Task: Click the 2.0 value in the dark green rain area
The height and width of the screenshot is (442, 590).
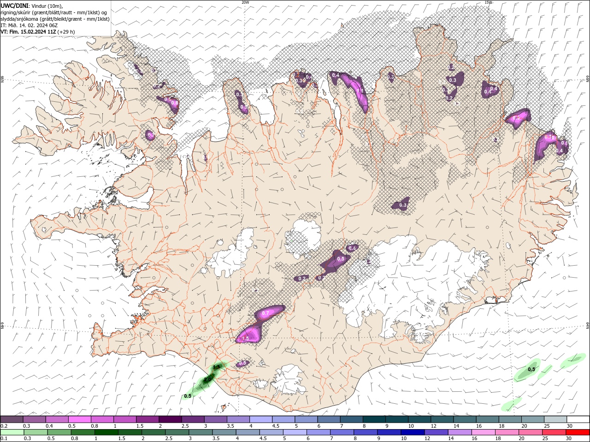Action: pos(207,379)
